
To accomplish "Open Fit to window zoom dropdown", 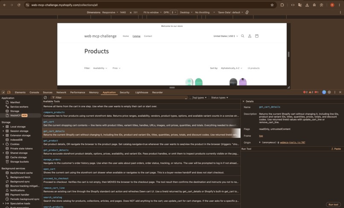I will pyautogui.click(x=152, y=12).
